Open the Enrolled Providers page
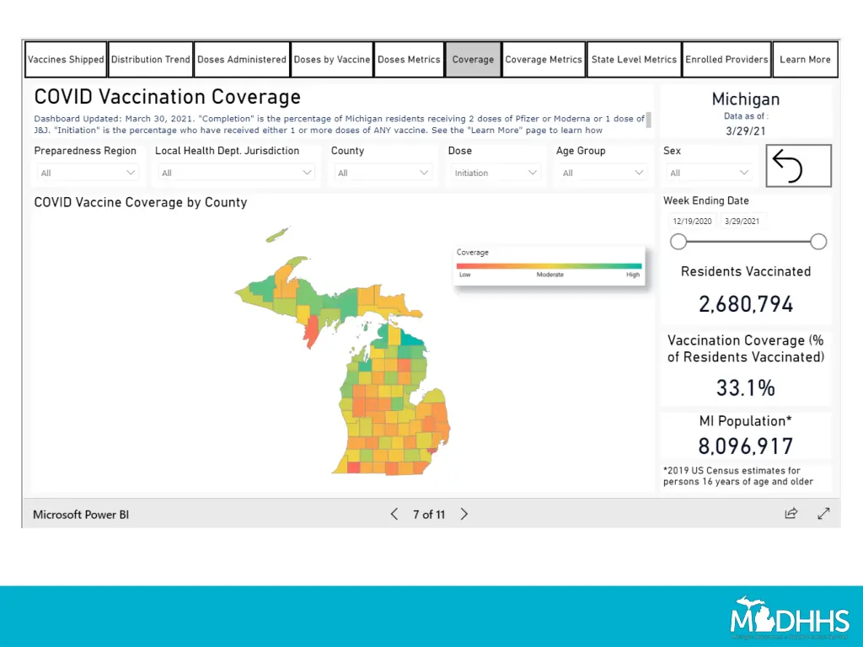 726,60
